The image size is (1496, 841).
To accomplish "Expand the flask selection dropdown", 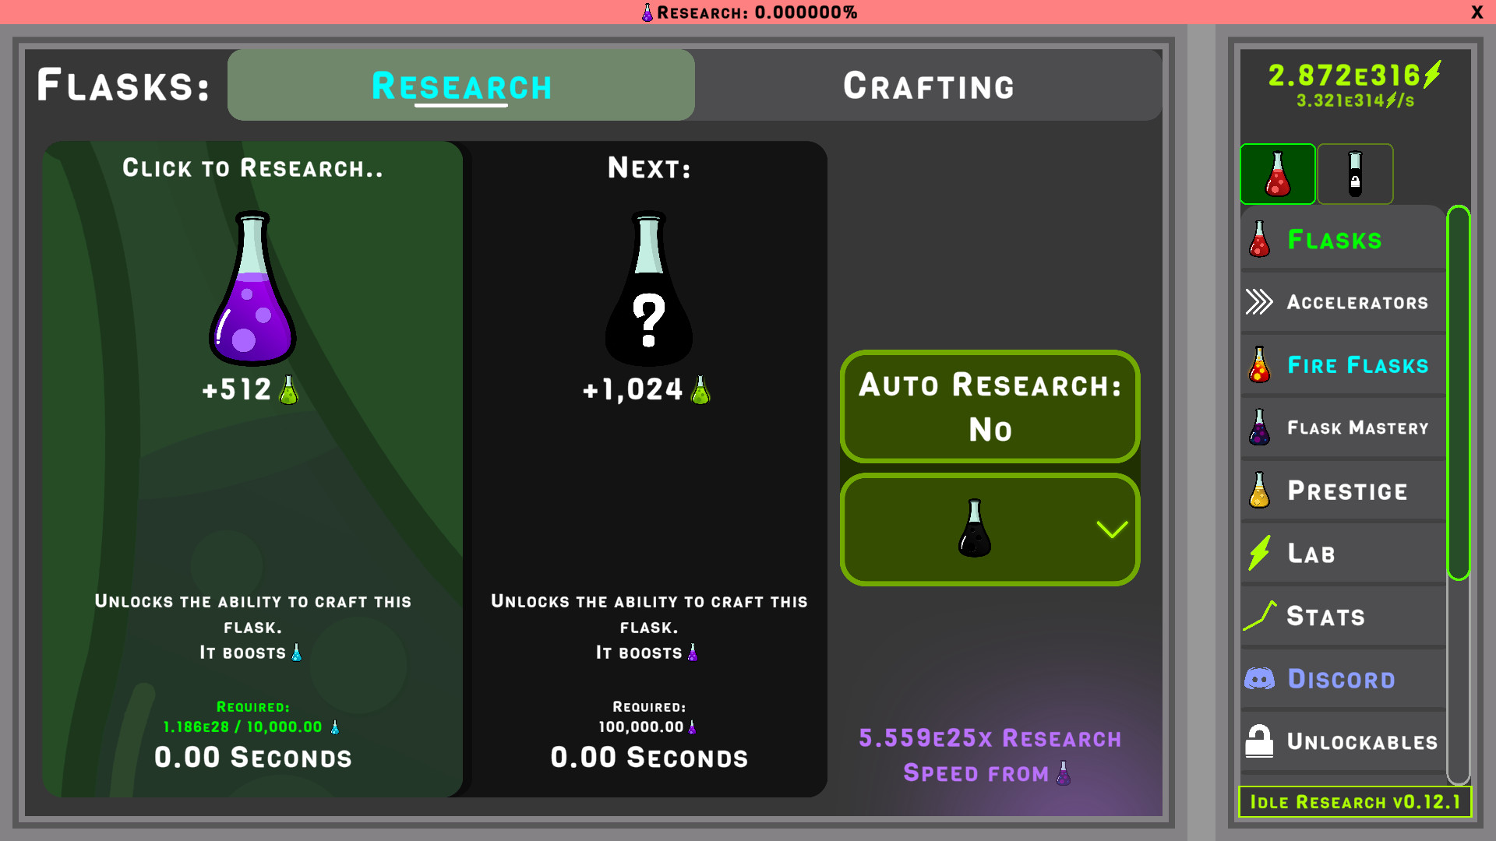I will tap(990, 529).
